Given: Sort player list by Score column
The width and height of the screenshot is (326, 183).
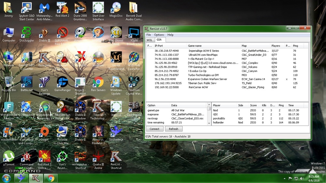Looking at the screenshot, I should [x=255, y=105].
